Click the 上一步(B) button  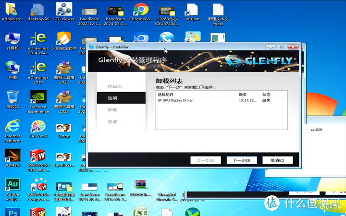[206, 160]
